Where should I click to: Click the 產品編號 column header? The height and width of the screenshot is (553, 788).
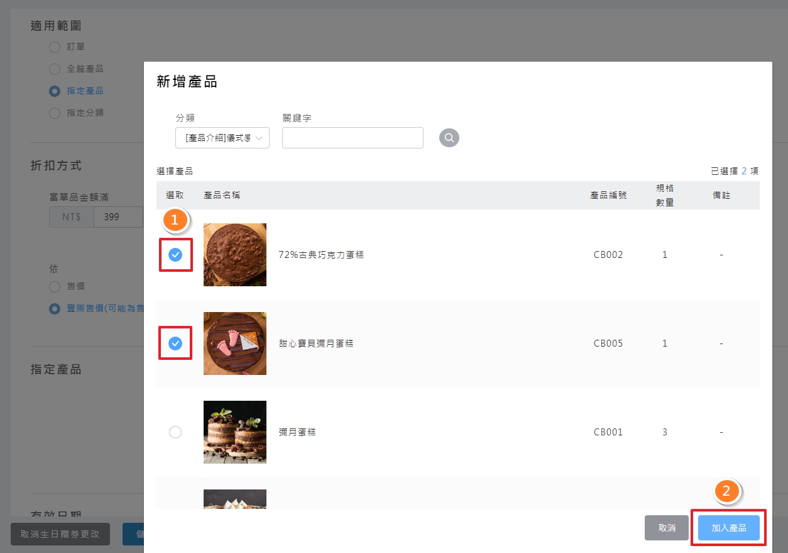(x=608, y=196)
